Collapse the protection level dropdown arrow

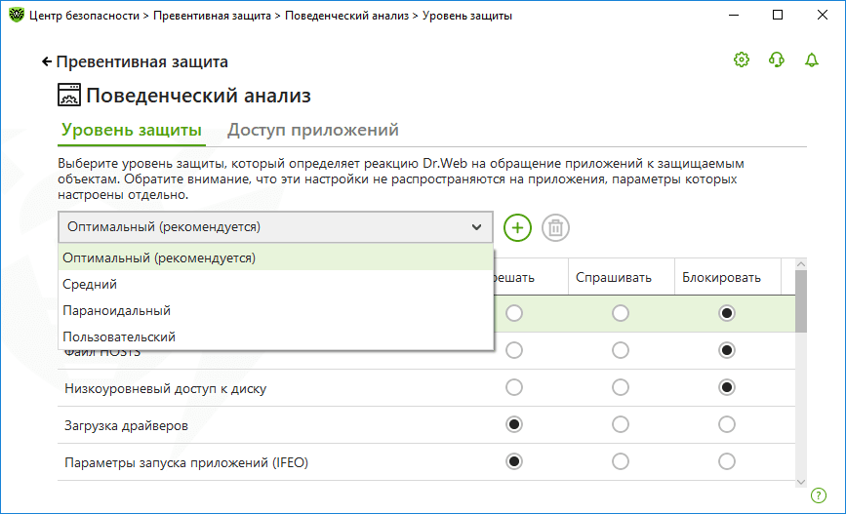[476, 227]
